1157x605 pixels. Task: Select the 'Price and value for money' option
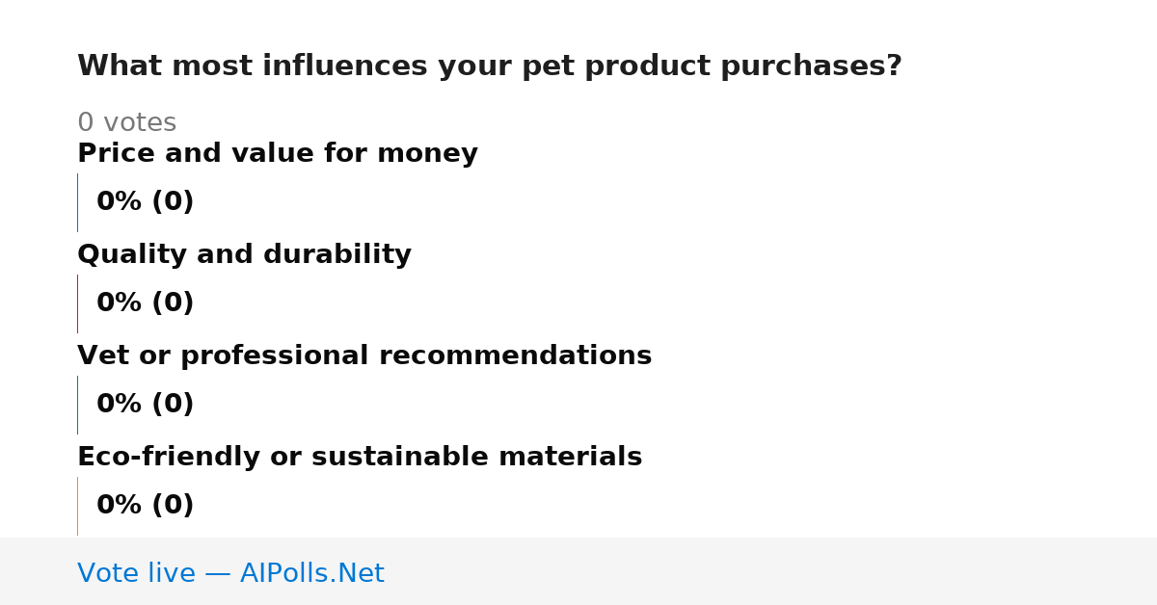(x=278, y=154)
